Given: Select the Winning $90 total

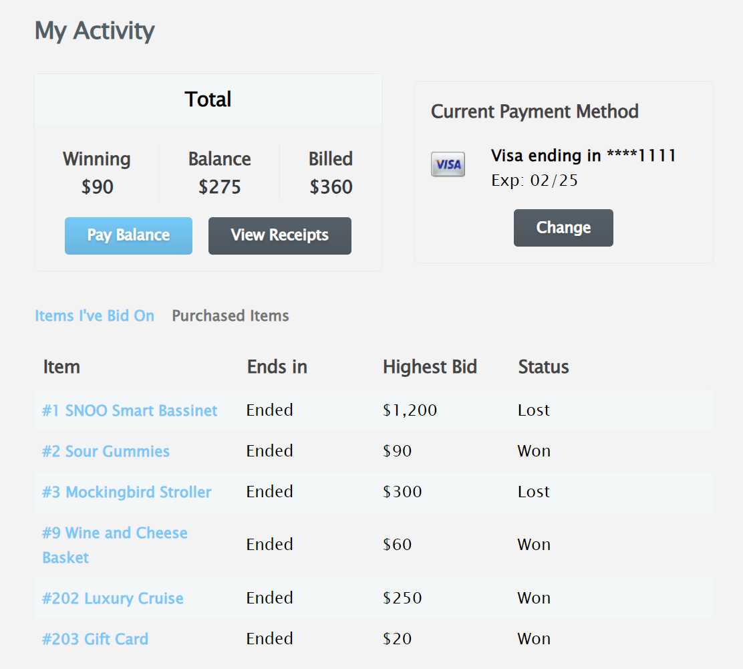Looking at the screenshot, I should [97, 187].
